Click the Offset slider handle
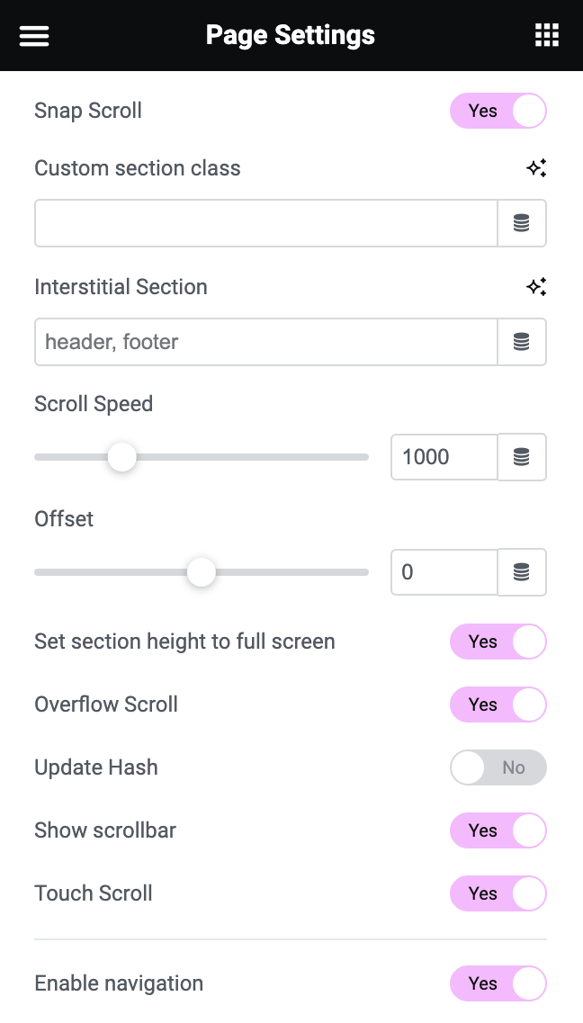 point(202,572)
